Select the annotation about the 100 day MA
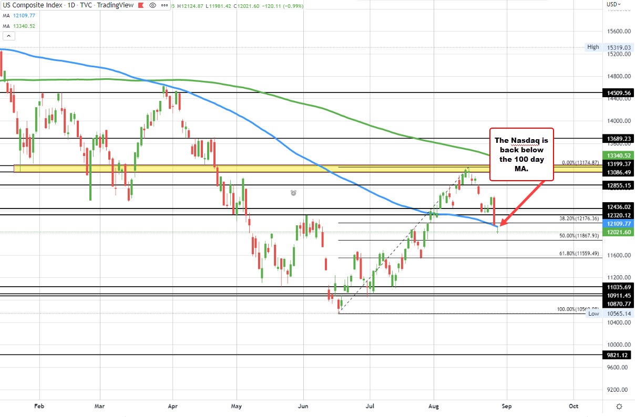This screenshot has width=635, height=417. (x=521, y=154)
